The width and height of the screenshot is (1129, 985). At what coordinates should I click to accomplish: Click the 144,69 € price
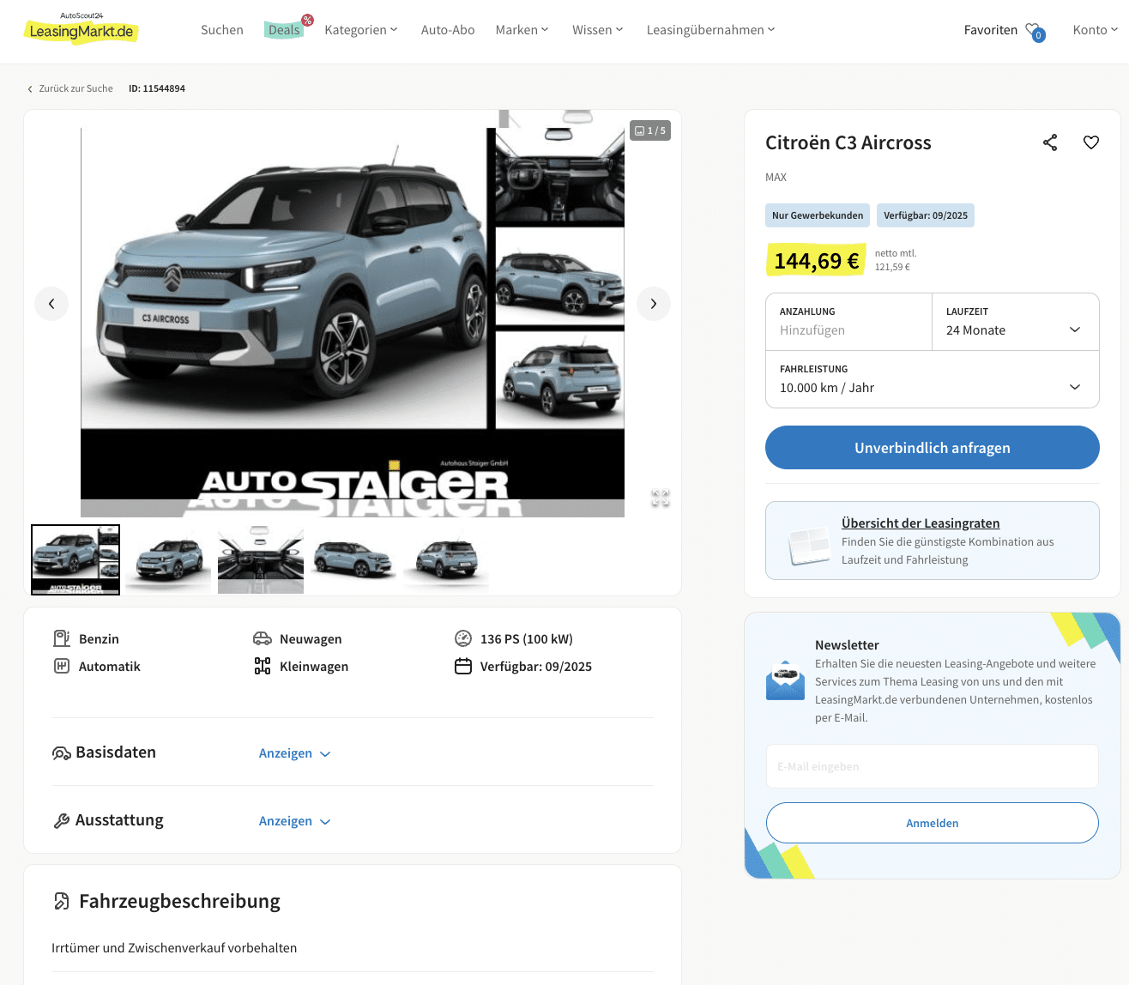(x=816, y=260)
